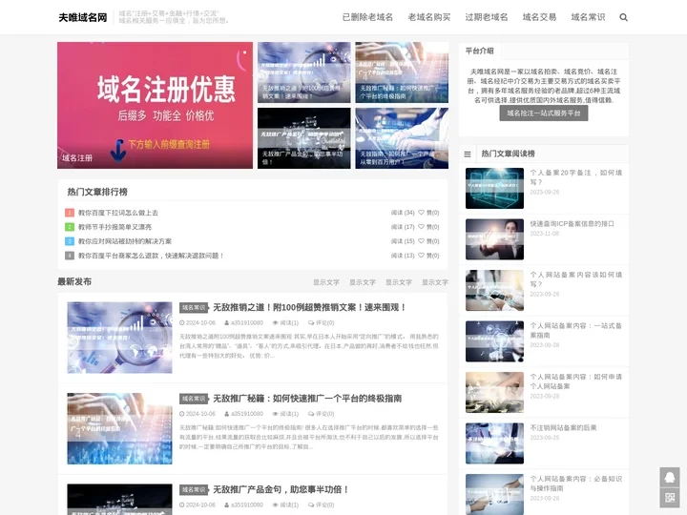Open headline 无敌推销之道！附100例超赞推销文案
Viewport: 687px width, 515px height.
(309, 307)
